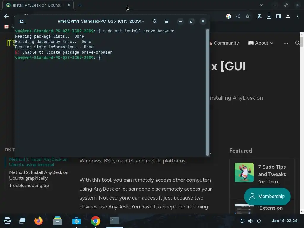Viewport: 304px width, 228px height.
Task: Click the Sudo Tips penguin thumbnail
Action: (x=244, y=172)
